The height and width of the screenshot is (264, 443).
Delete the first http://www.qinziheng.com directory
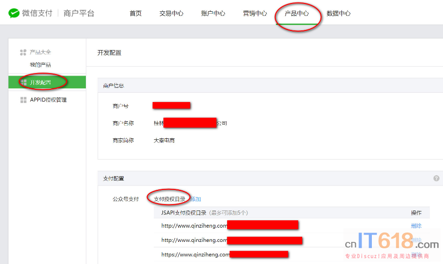(x=416, y=226)
